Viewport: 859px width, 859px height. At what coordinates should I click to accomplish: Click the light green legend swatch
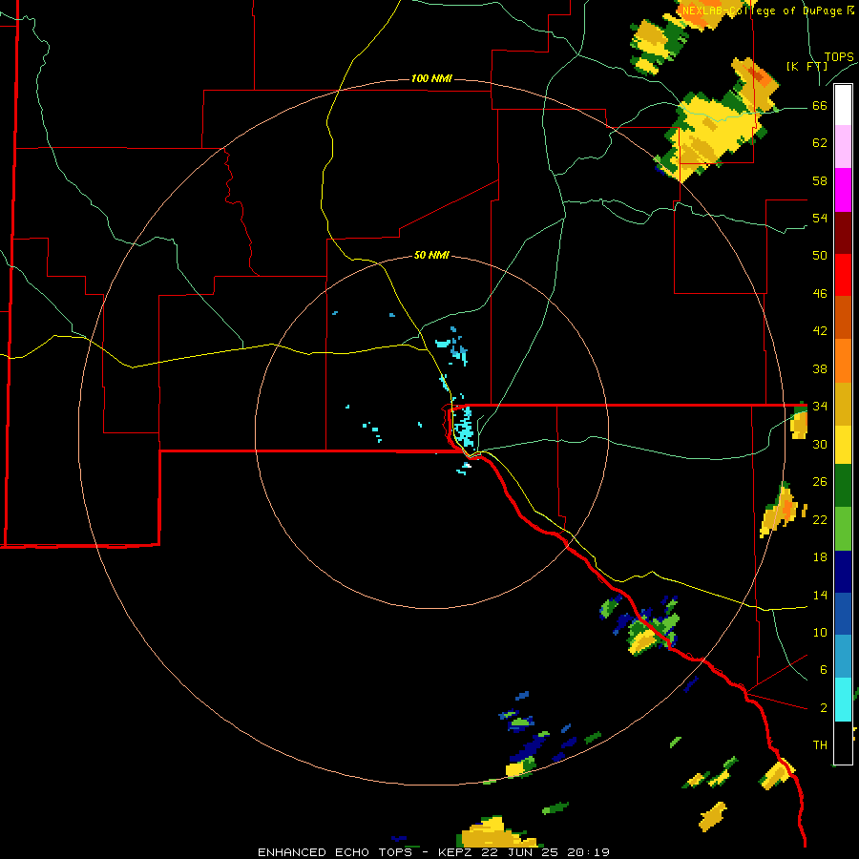point(843,529)
